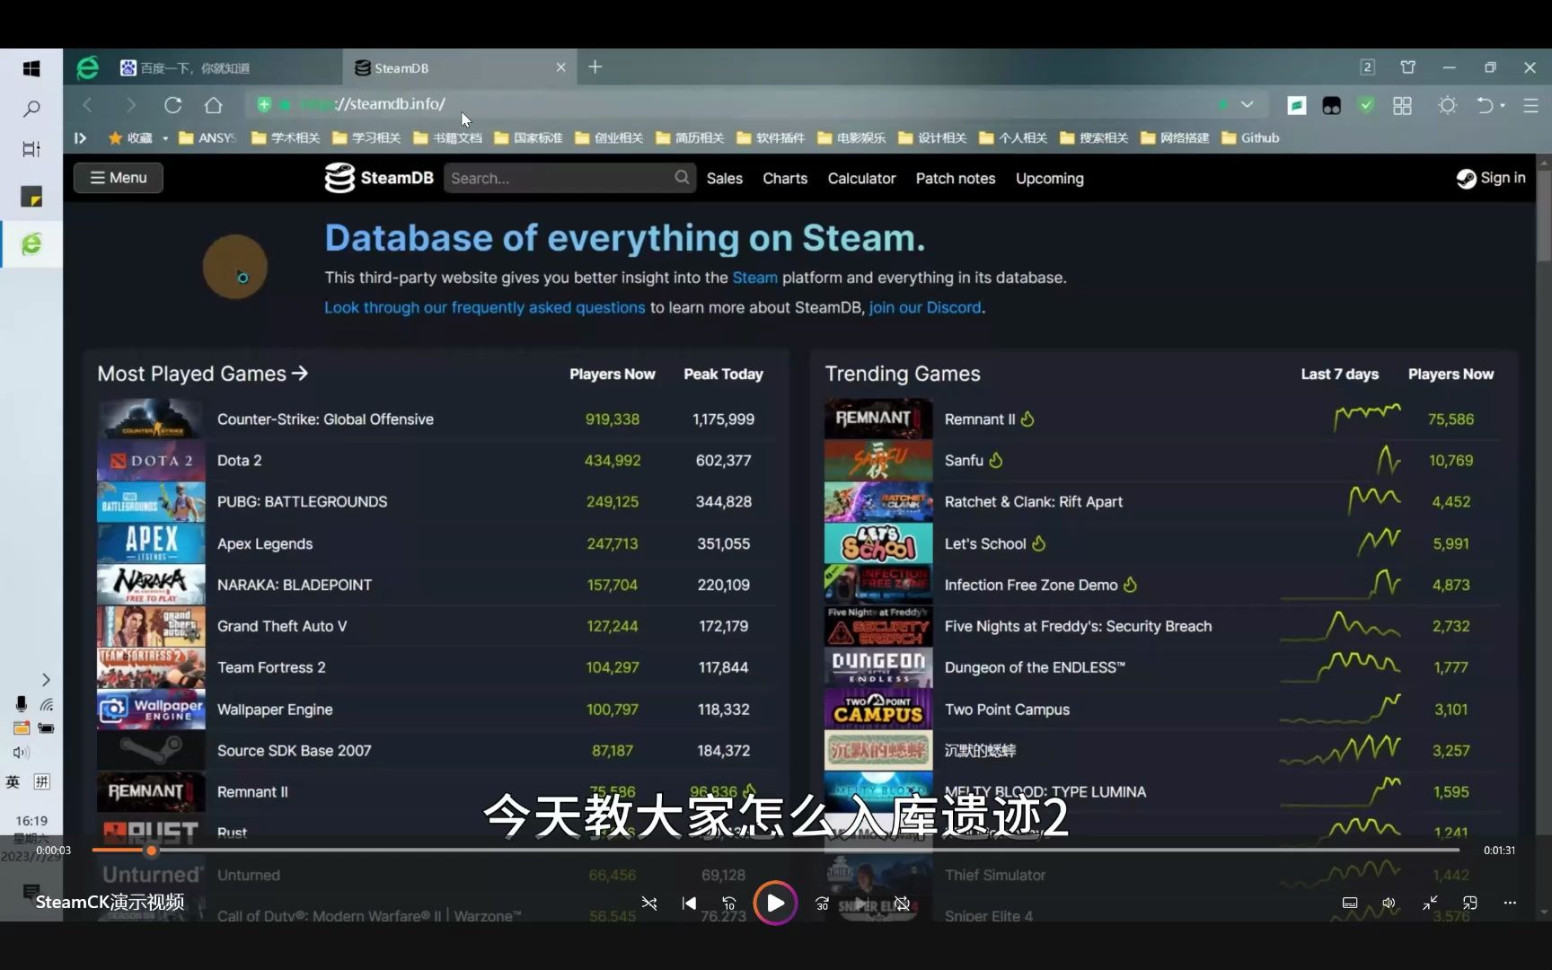
Task: Open Patch notes in the navbar
Action: (955, 179)
